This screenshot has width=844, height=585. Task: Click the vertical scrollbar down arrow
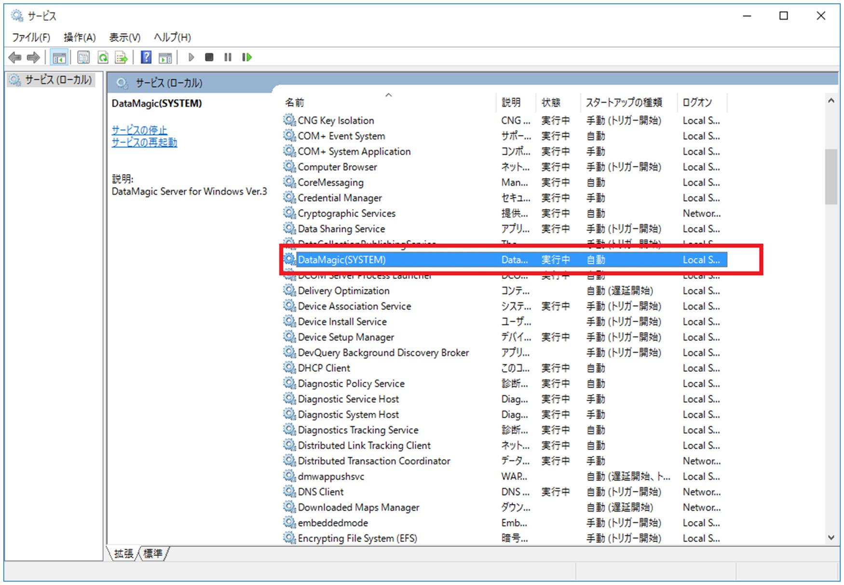click(831, 537)
